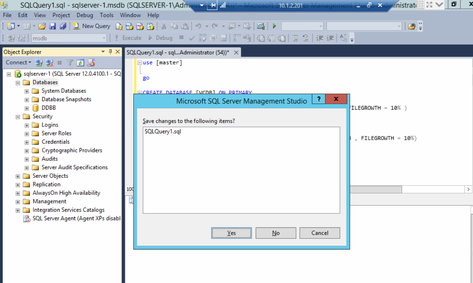Click the Paste clipboard icon
473x283 pixels.
(x=184, y=26)
